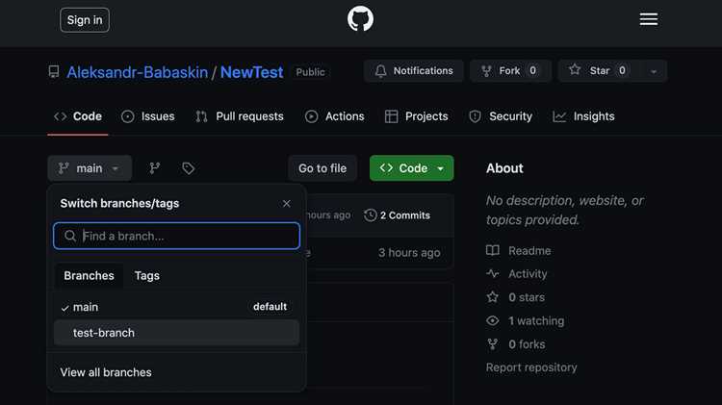Expand the Star lists dropdown arrow

pos(654,71)
